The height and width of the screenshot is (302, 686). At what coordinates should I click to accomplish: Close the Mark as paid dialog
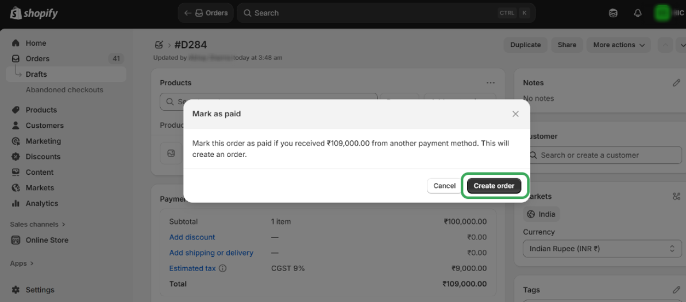(515, 114)
